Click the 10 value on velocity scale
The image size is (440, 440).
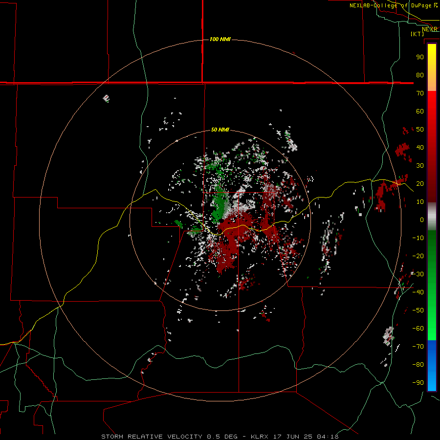(420, 202)
